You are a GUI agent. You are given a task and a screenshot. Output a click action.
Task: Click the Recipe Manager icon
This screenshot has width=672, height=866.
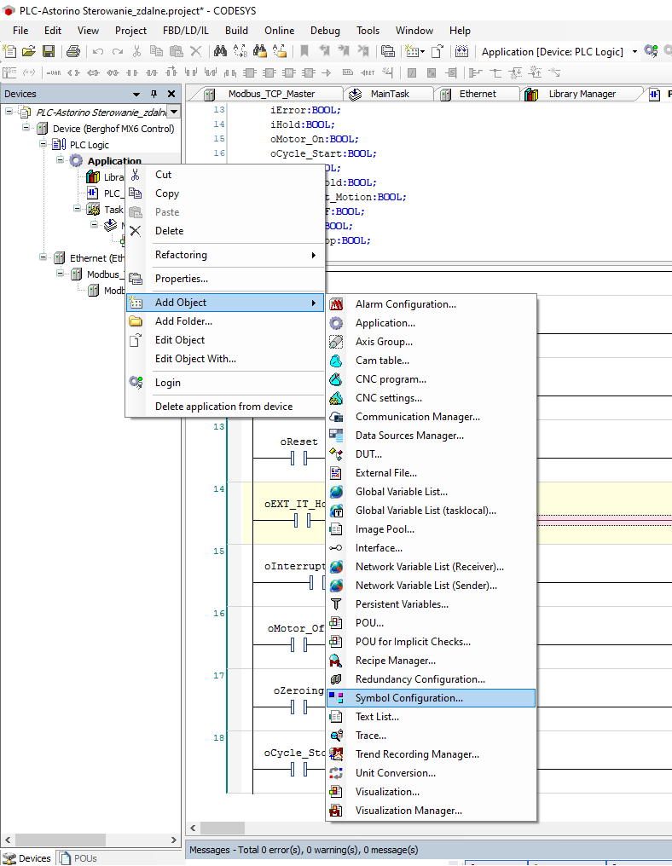(x=336, y=661)
